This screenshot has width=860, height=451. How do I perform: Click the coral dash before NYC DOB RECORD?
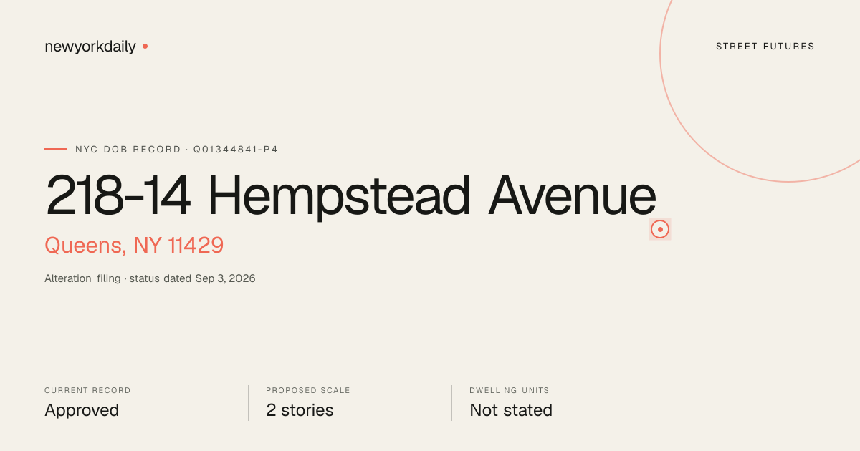tap(55, 149)
